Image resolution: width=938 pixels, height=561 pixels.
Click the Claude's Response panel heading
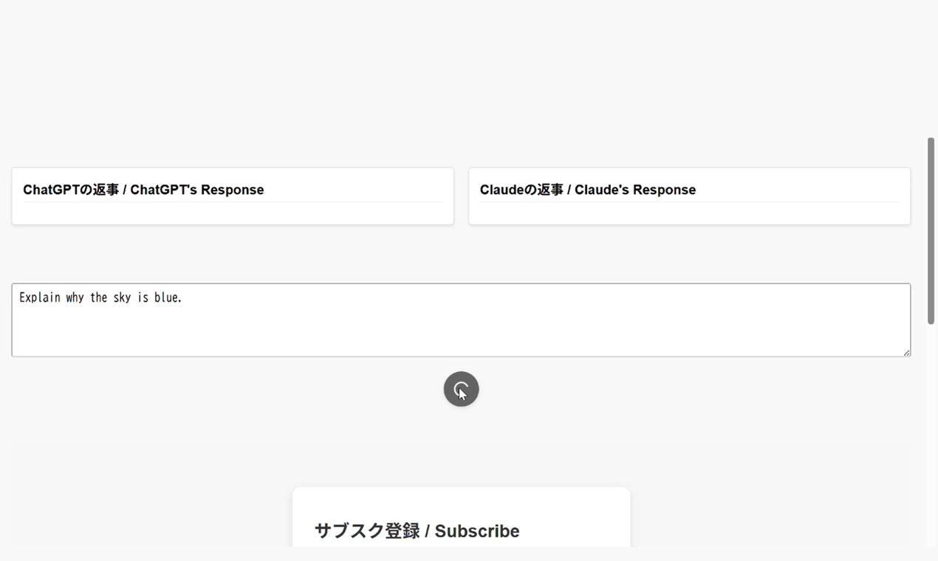point(588,190)
